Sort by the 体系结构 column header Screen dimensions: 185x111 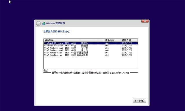point(112,40)
